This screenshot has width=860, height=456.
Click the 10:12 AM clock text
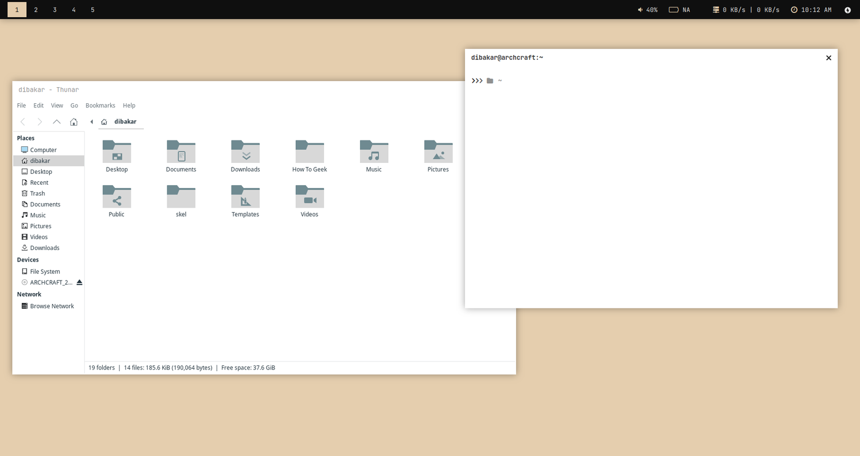coord(816,10)
